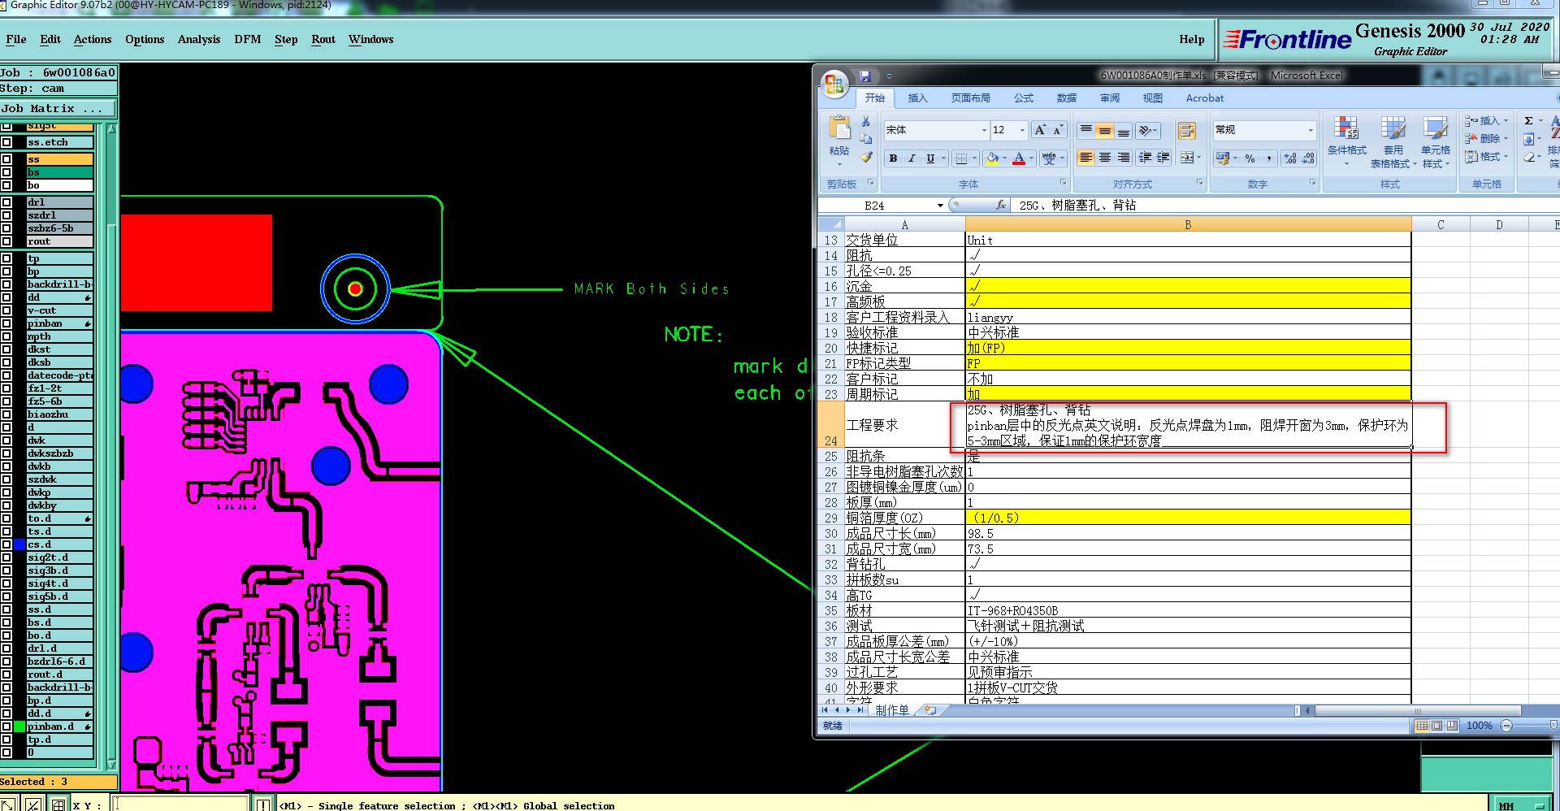
Task: Click the align text left icon
Action: tap(1086, 158)
